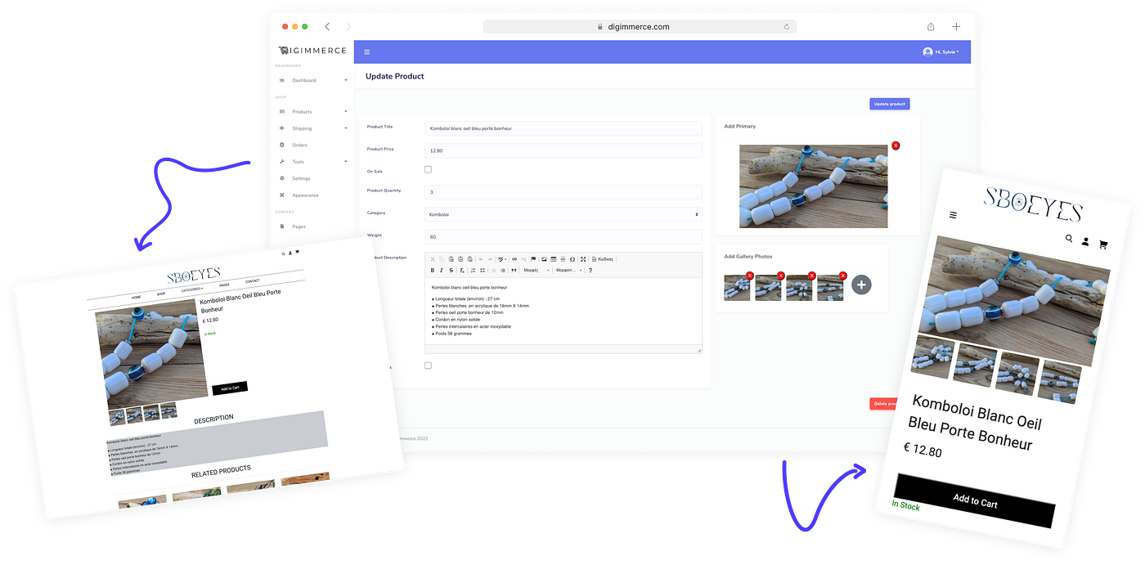Open Settings in the sidebar

point(301,178)
